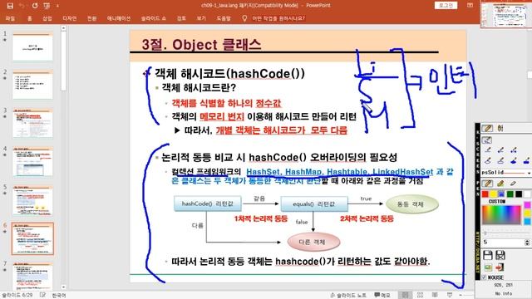Pick the blue color swatch
The height and width of the screenshot is (299, 532).
point(501,194)
